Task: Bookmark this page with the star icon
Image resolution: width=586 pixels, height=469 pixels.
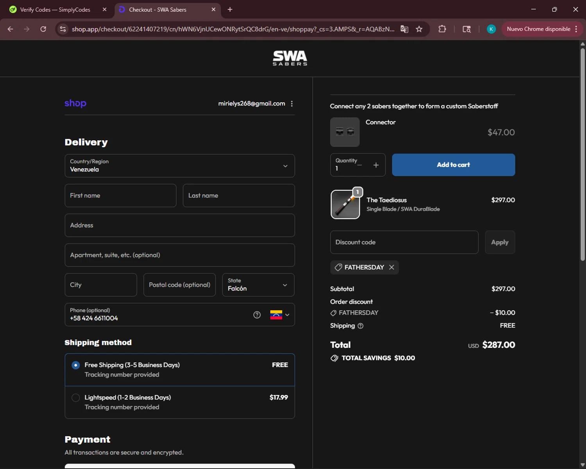Action: click(x=419, y=29)
